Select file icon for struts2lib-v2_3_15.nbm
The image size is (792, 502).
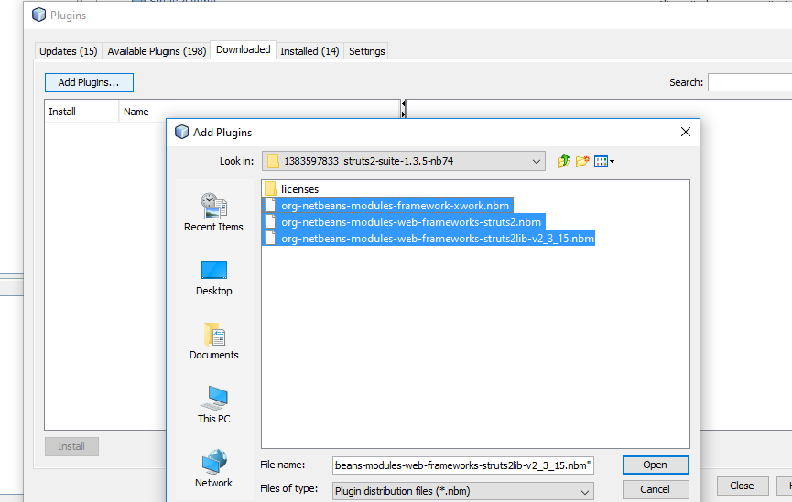(270, 238)
